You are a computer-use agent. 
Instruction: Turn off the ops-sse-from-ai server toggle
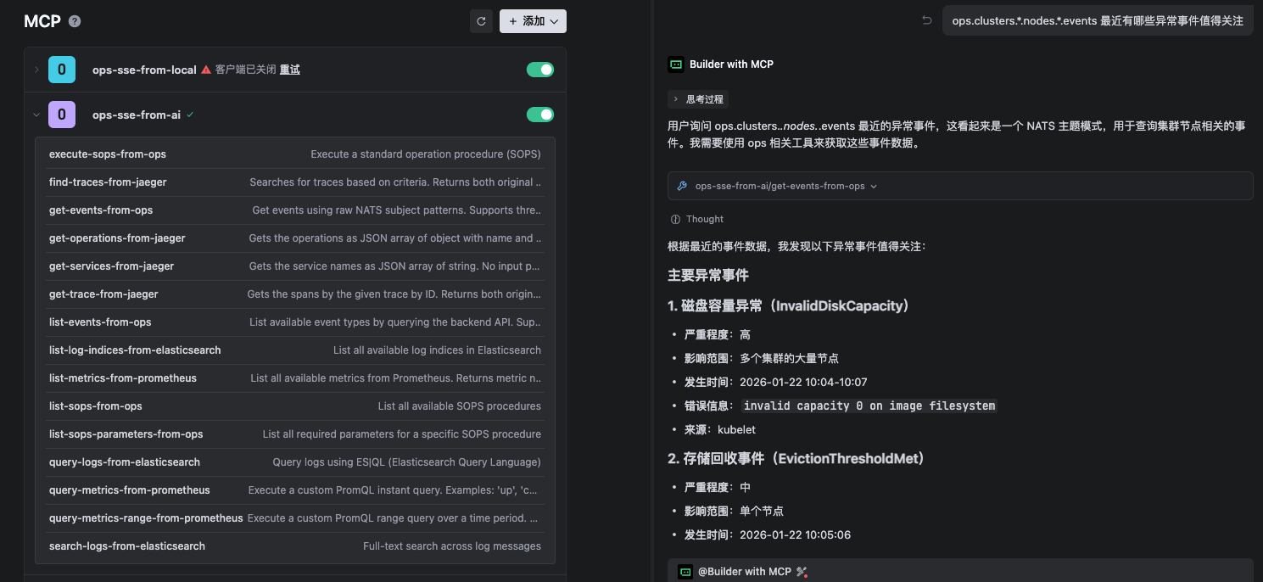[540, 115]
